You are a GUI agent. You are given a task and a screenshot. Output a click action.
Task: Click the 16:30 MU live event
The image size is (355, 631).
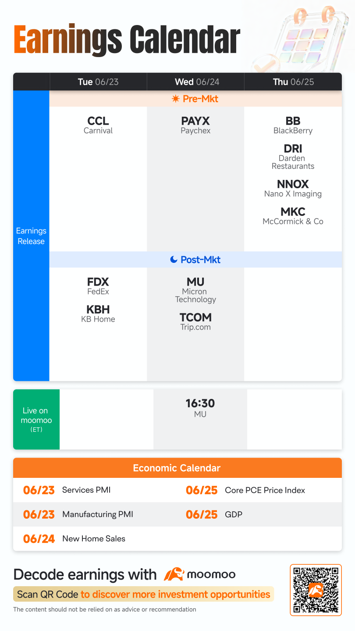click(200, 408)
